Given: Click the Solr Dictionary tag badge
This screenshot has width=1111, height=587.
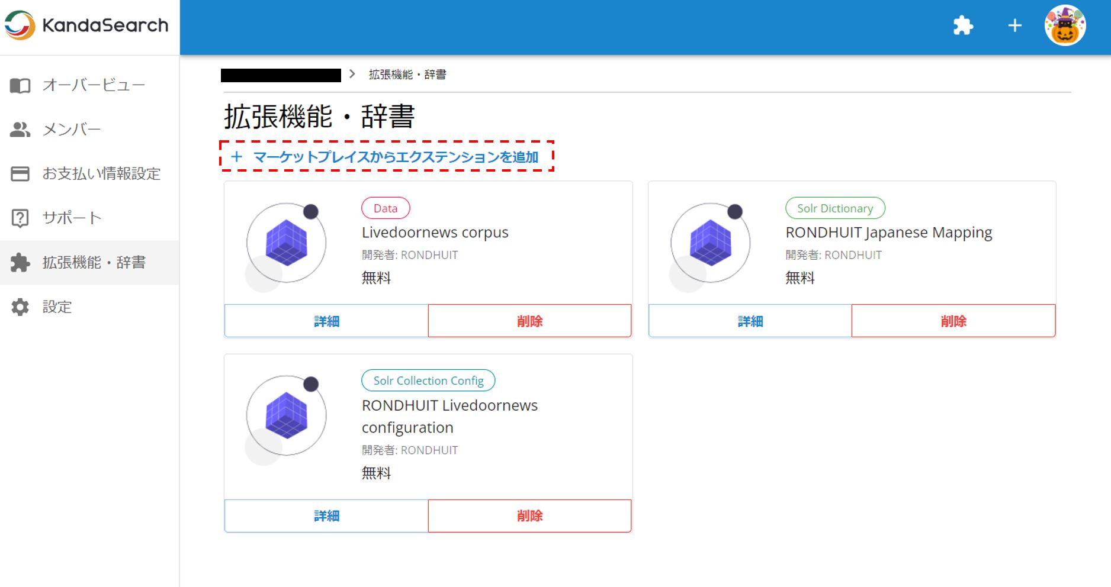Looking at the screenshot, I should (835, 208).
